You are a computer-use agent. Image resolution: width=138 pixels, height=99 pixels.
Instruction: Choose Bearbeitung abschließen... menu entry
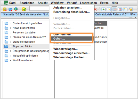click(71, 12)
